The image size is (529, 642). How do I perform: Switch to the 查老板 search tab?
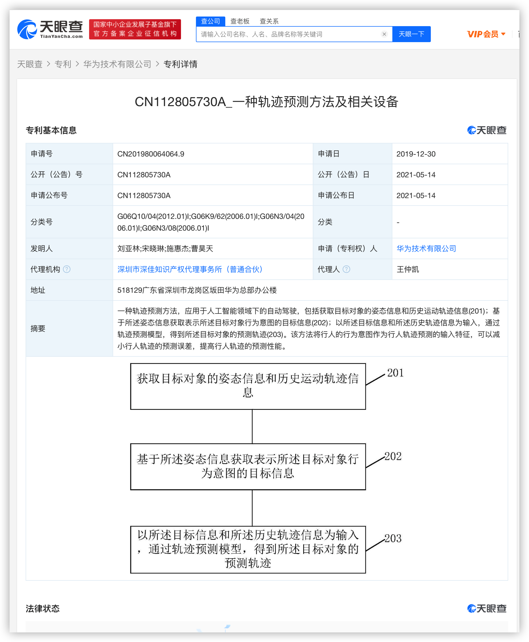(x=240, y=21)
